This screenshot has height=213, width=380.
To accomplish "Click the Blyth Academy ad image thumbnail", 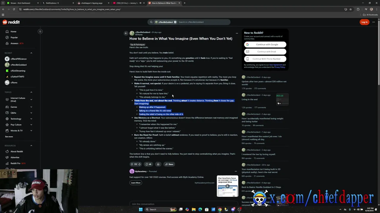I will (227, 186).
